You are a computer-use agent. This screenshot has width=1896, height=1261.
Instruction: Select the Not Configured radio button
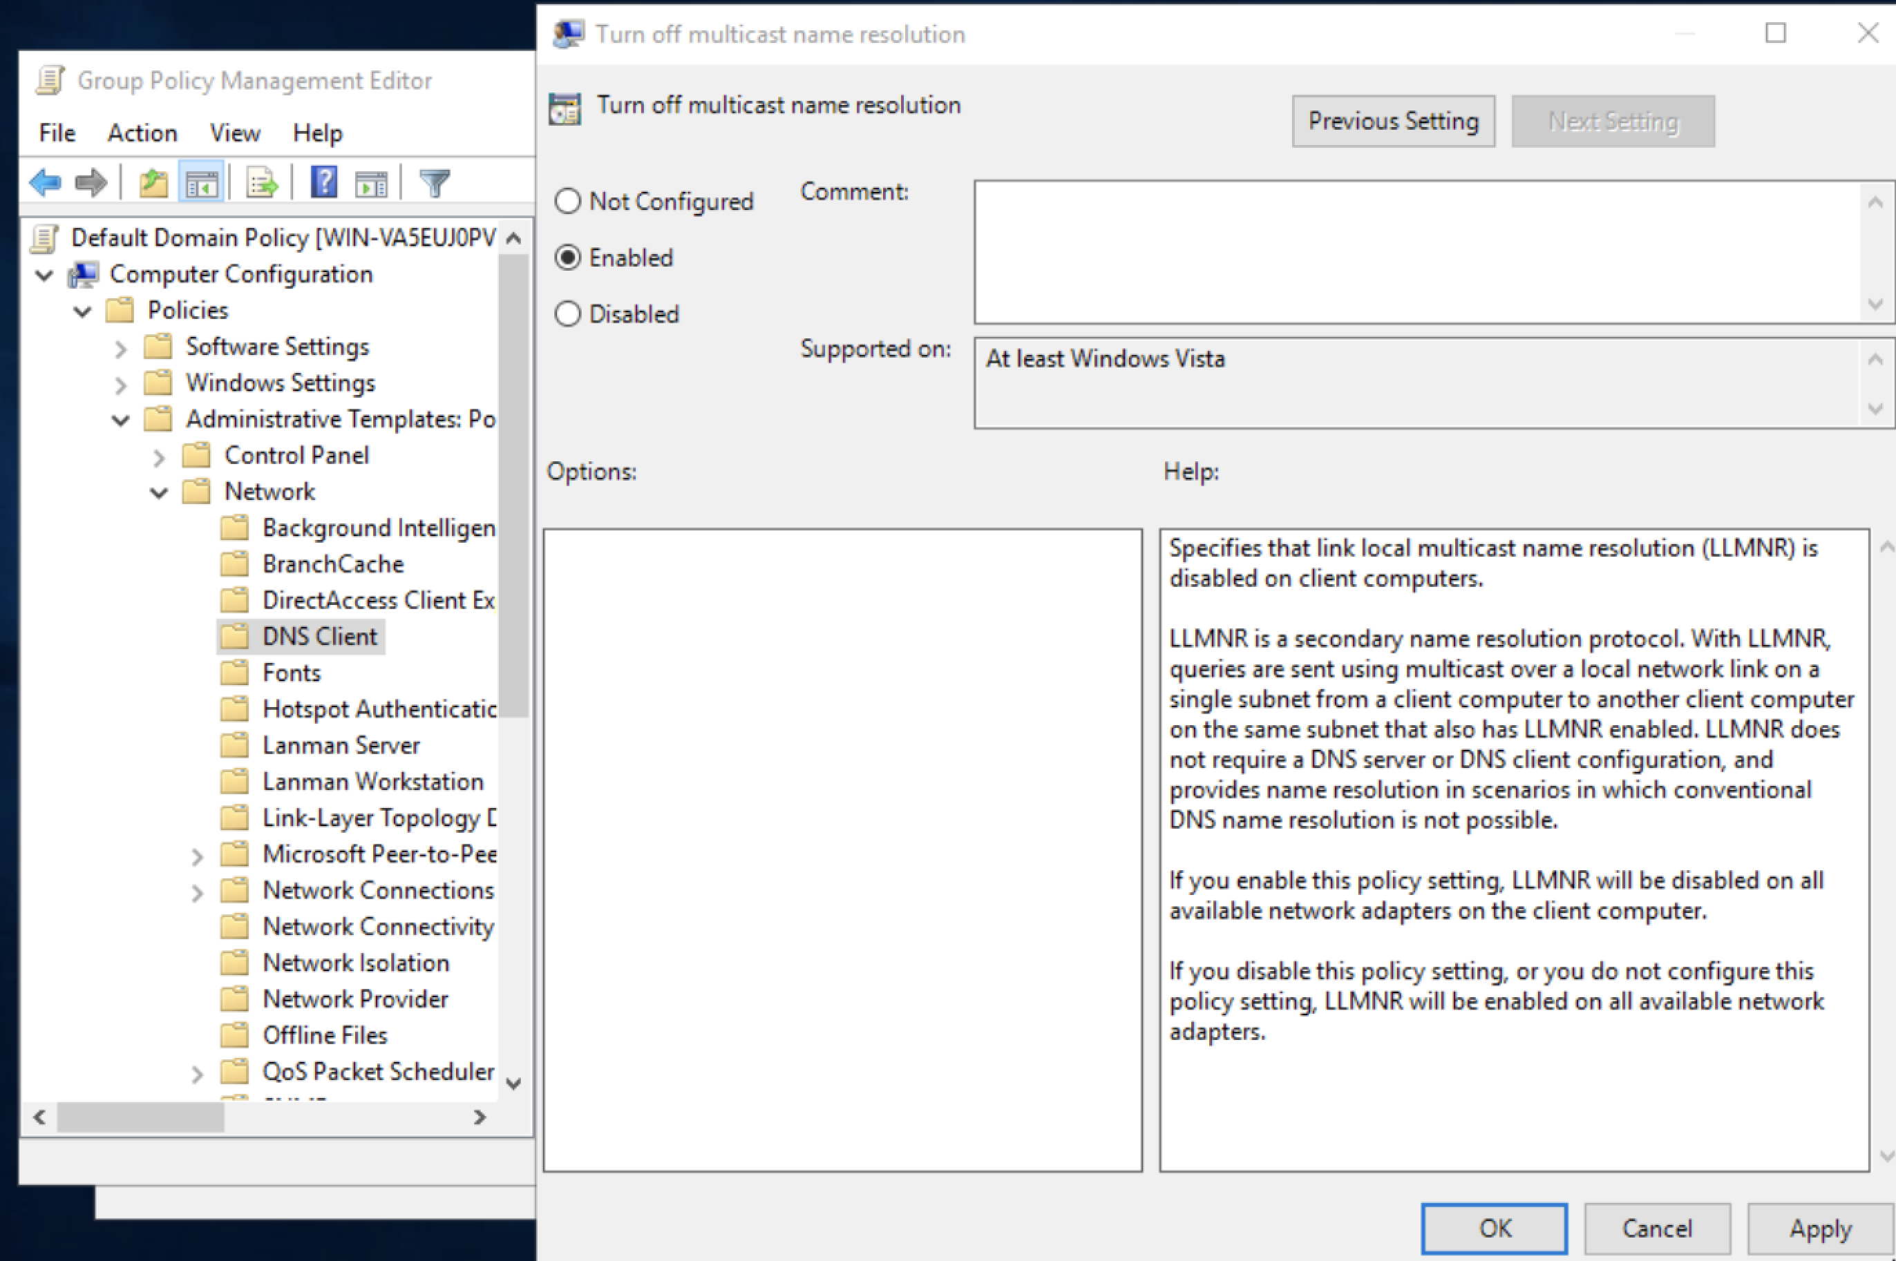click(568, 201)
